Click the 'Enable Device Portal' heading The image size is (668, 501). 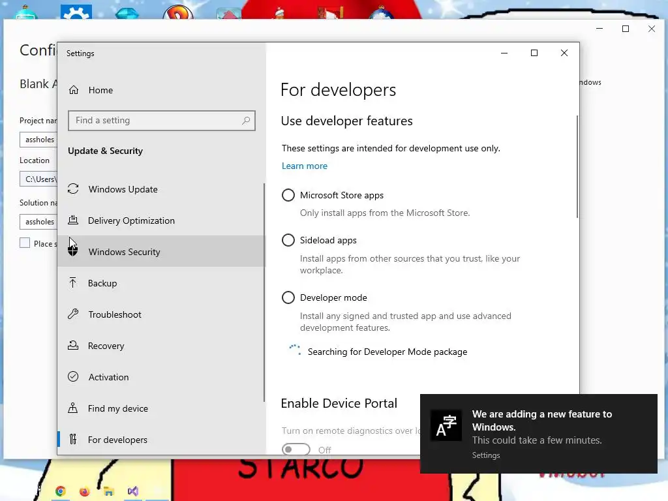(339, 403)
